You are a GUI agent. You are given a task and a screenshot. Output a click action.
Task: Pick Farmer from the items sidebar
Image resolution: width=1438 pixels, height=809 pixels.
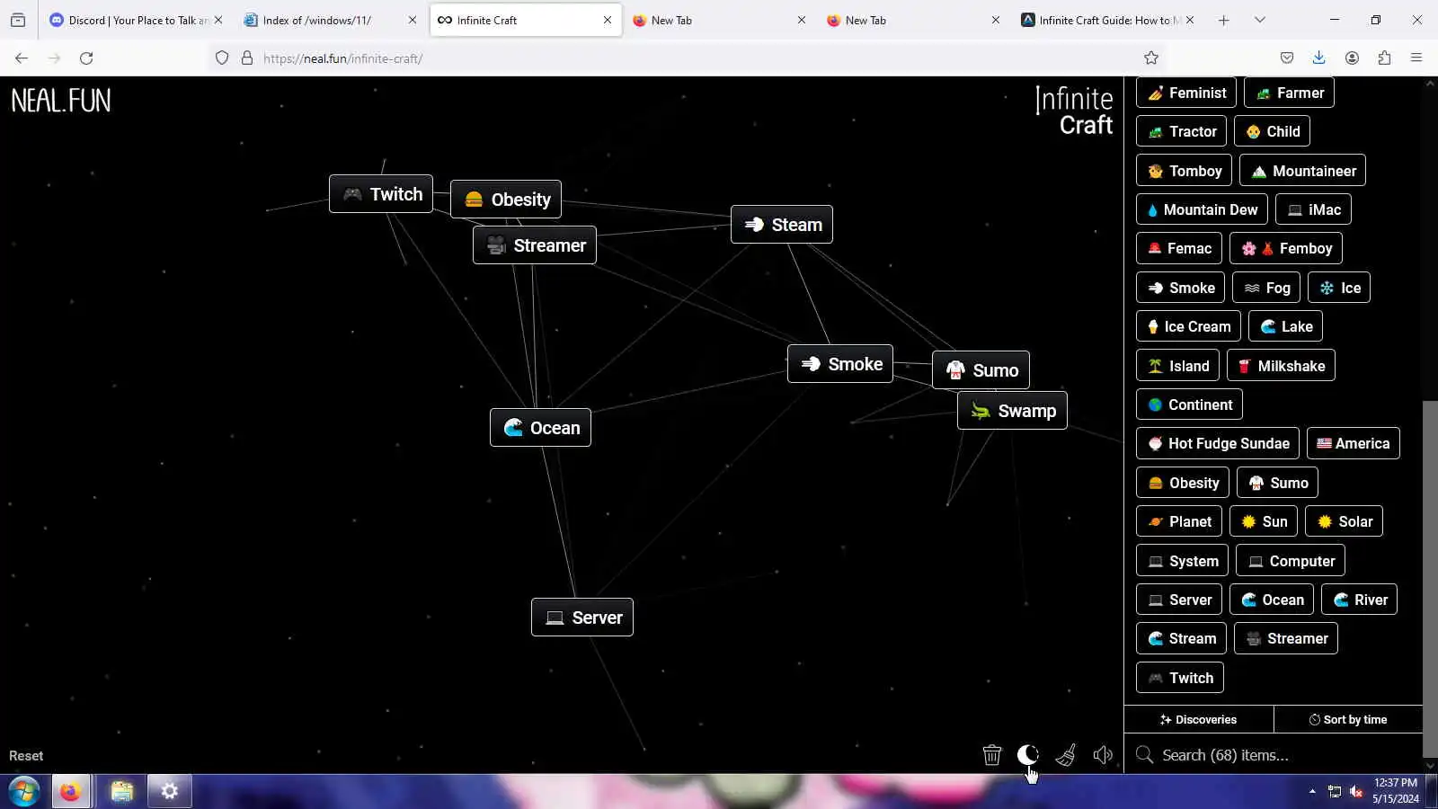click(1289, 93)
